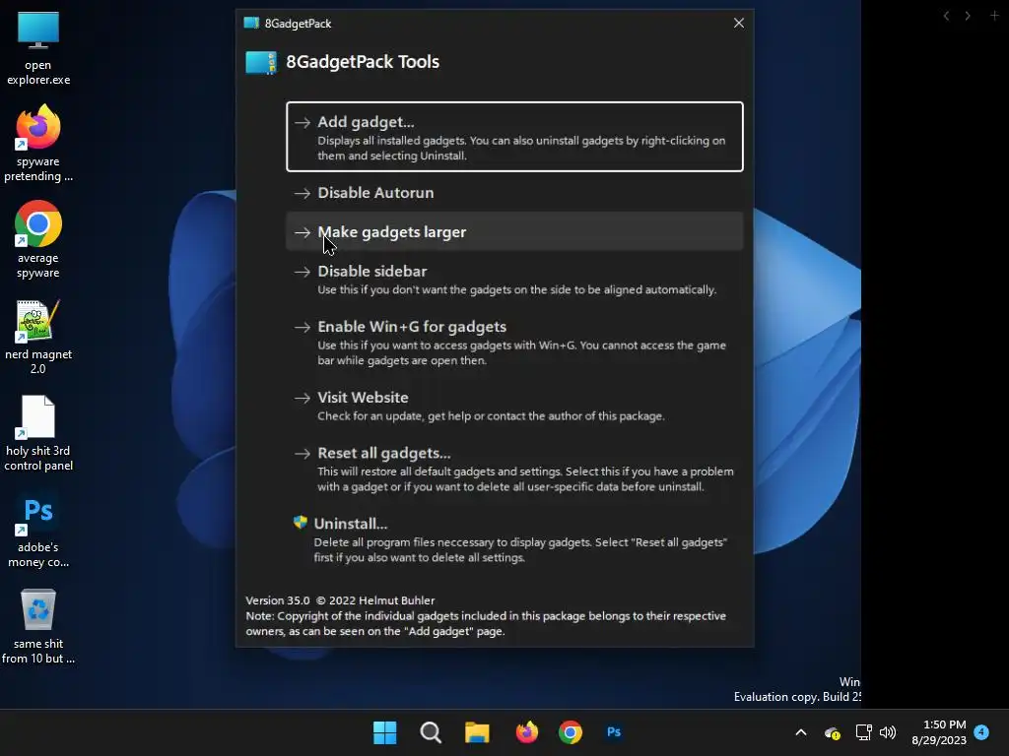This screenshot has height=756, width=1009.
Task: Choose Disable sidebar option
Action: point(514,280)
